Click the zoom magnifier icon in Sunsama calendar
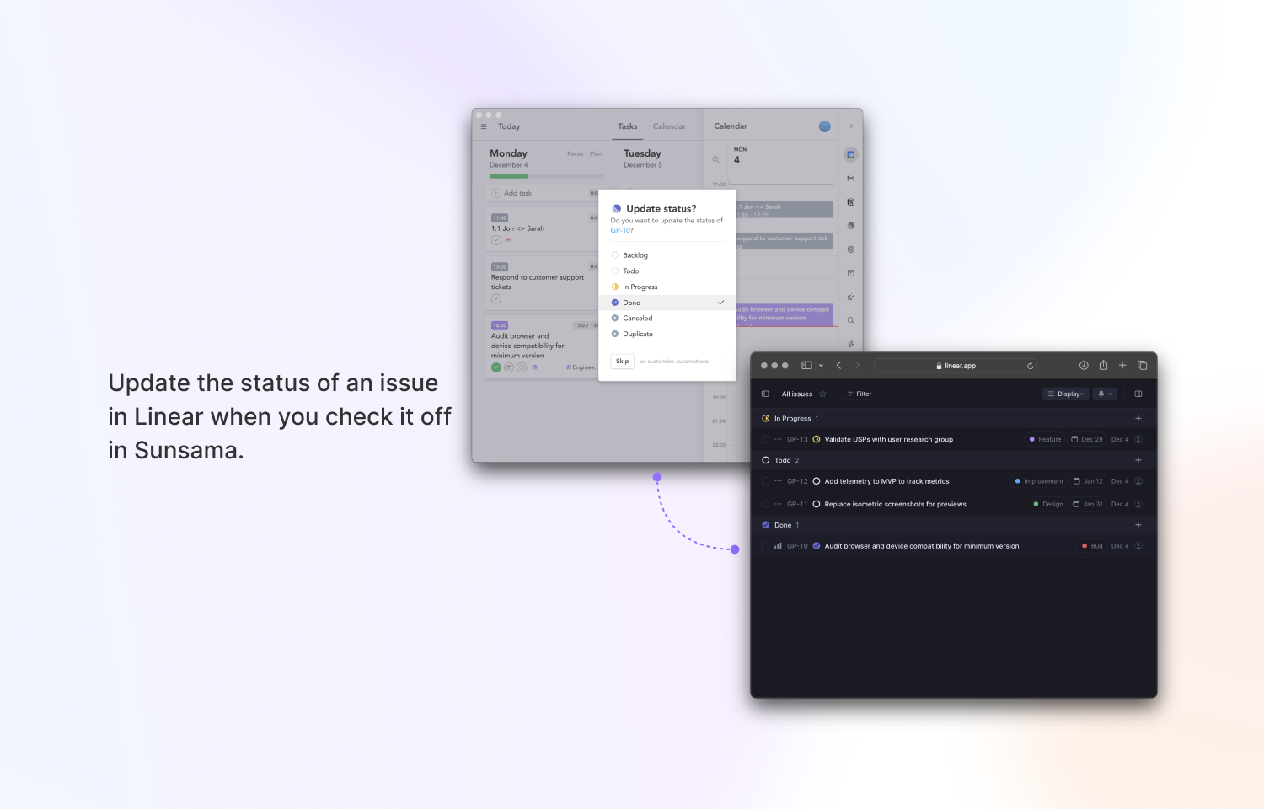This screenshot has height=809, width=1264. pos(716,159)
